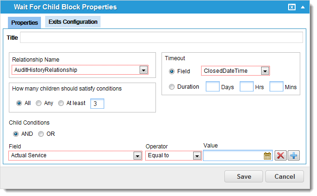Open the ClosedDateTime field dropdown
Screen dimensions: 317x196
click(265, 71)
